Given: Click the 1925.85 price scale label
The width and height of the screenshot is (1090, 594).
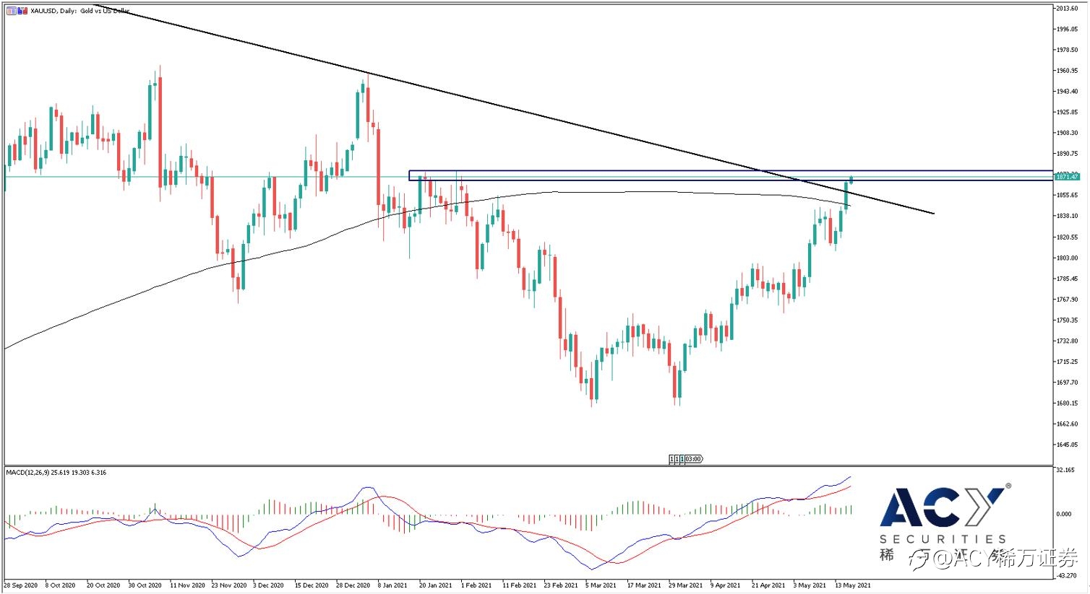Looking at the screenshot, I should tap(1067, 113).
